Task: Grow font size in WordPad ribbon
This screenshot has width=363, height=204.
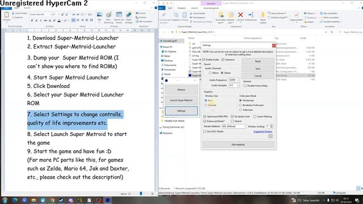Action: click(62, 15)
